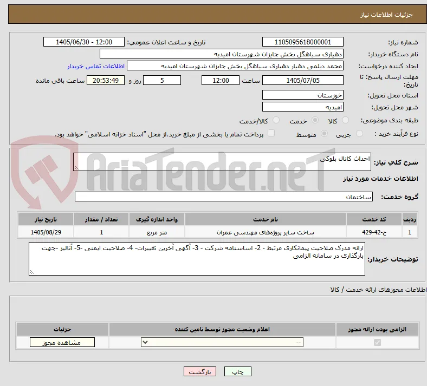Click the نام خدمت column header
Screen dimensions: 427x386
(x=265, y=219)
